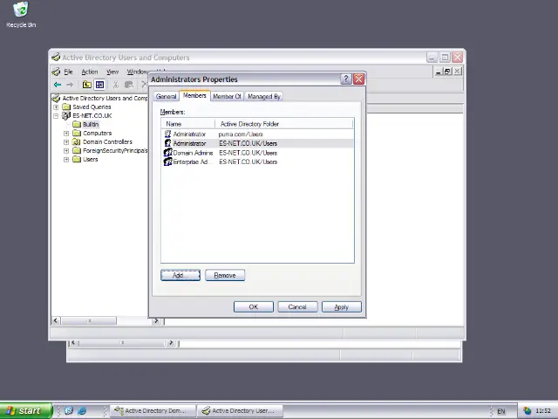Screen dimensions: 558x419
Task: Click tree pane scrollbar left arrow
Action: (x=56, y=320)
